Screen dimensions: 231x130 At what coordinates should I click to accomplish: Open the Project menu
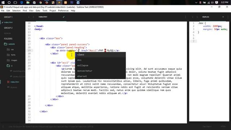coord(53,10)
